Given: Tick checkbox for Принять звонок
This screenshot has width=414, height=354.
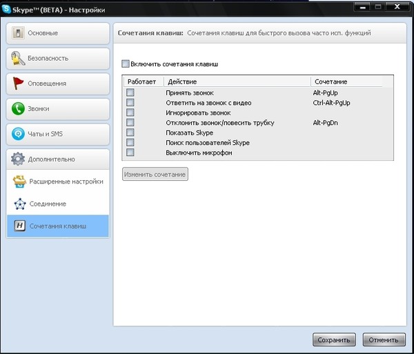Looking at the screenshot, I should click(x=130, y=92).
